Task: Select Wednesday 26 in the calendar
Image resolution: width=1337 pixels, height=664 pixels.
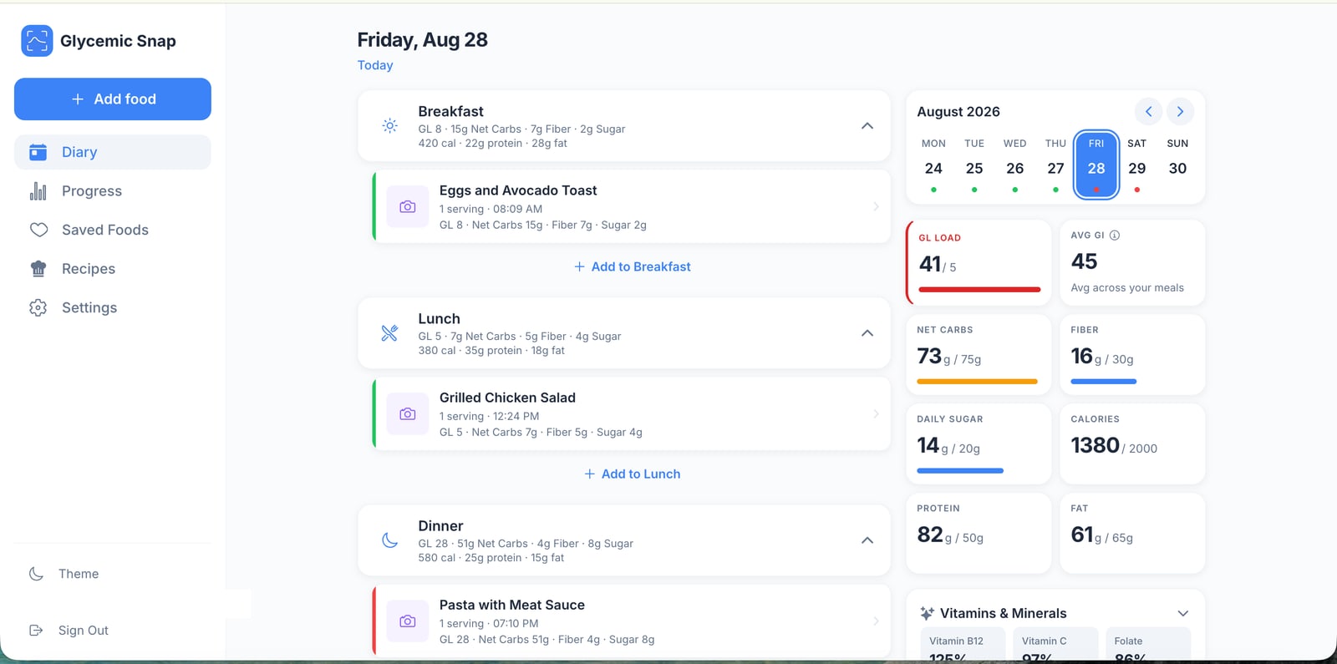Action: (1015, 165)
